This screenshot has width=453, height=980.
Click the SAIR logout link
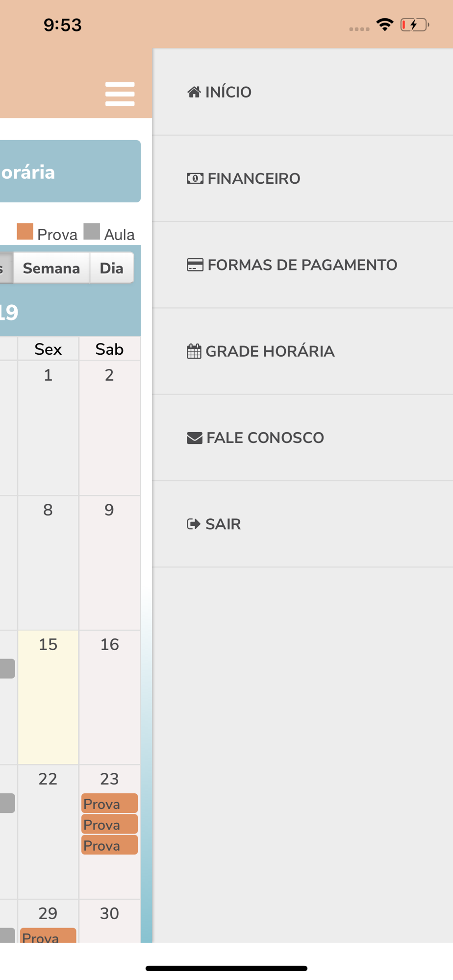pyautogui.click(x=223, y=524)
